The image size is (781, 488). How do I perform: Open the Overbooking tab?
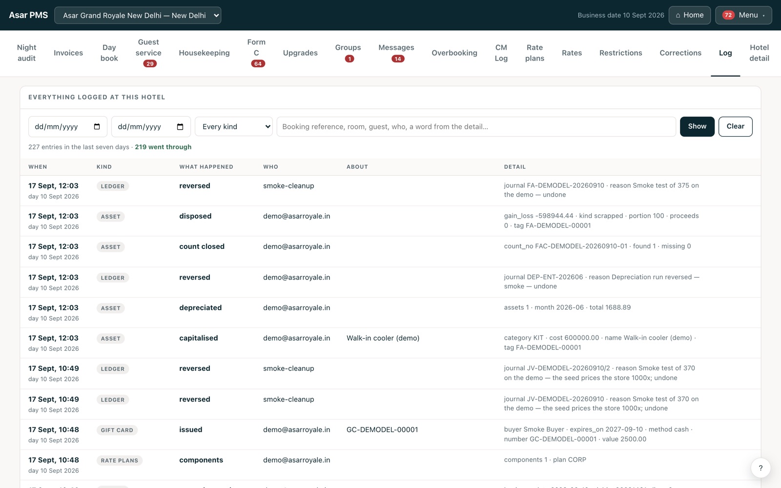[454, 53]
